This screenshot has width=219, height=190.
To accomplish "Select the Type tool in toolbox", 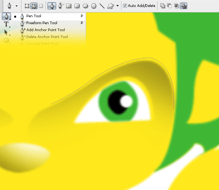I will click(x=6, y=24).
